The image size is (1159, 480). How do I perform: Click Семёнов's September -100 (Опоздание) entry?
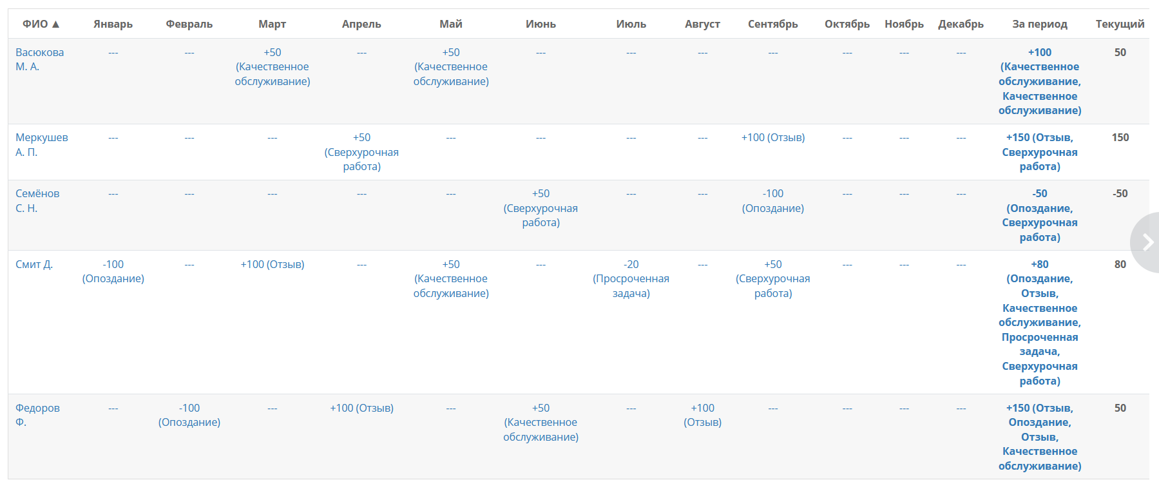coord(773,200)
